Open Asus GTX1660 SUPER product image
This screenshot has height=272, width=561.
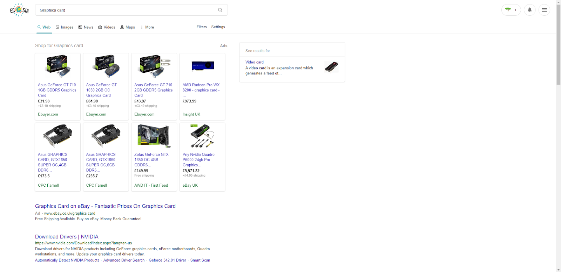(x=106, y=136)
